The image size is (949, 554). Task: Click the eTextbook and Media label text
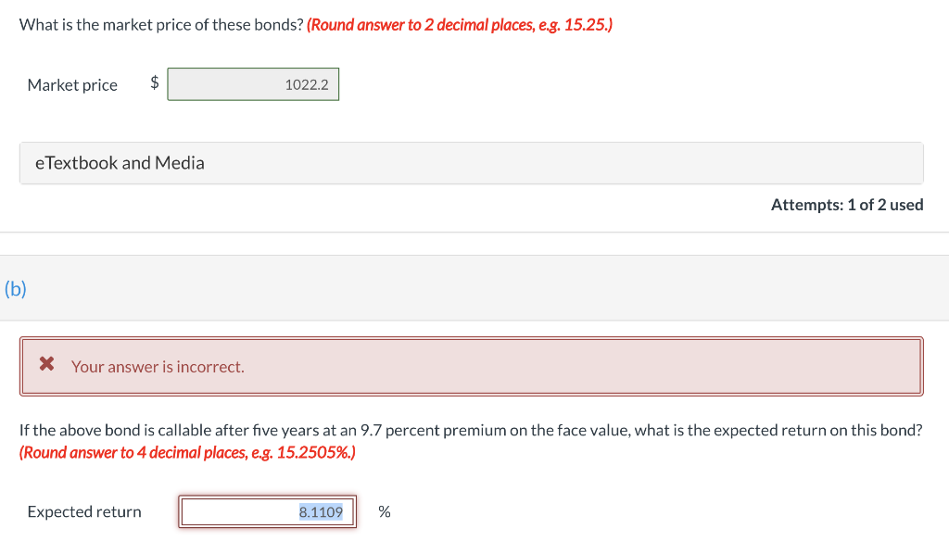coord(120,162)
